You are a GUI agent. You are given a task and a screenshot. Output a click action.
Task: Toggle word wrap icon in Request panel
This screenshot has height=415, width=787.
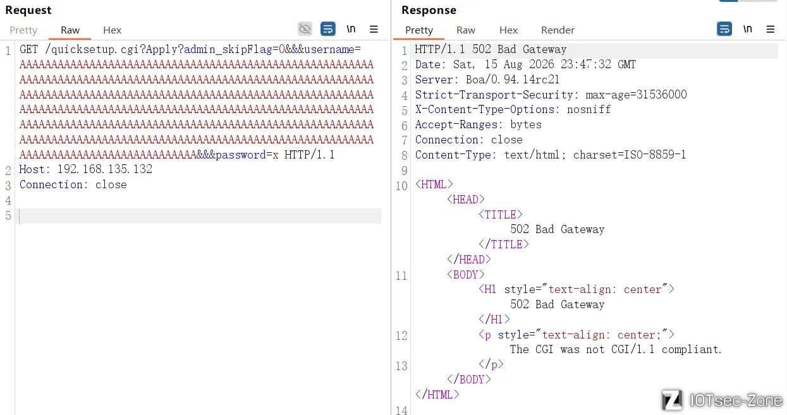pyautogui.click(x=328, y=29)
